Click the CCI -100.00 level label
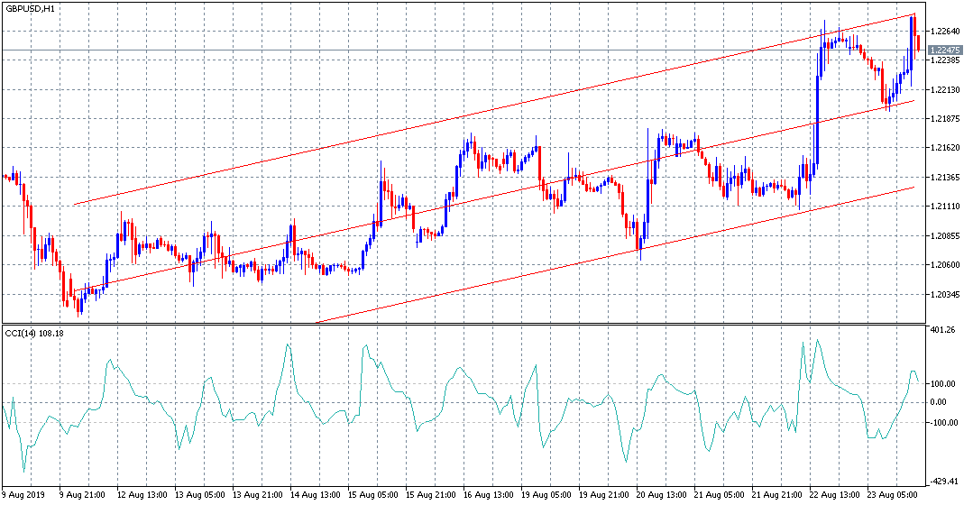The height and width of the screenshot is (505, 973). (x=943, y=423)
